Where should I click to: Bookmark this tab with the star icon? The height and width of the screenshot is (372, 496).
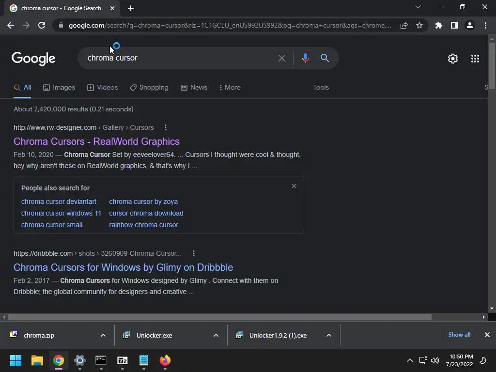click(419, 25)
